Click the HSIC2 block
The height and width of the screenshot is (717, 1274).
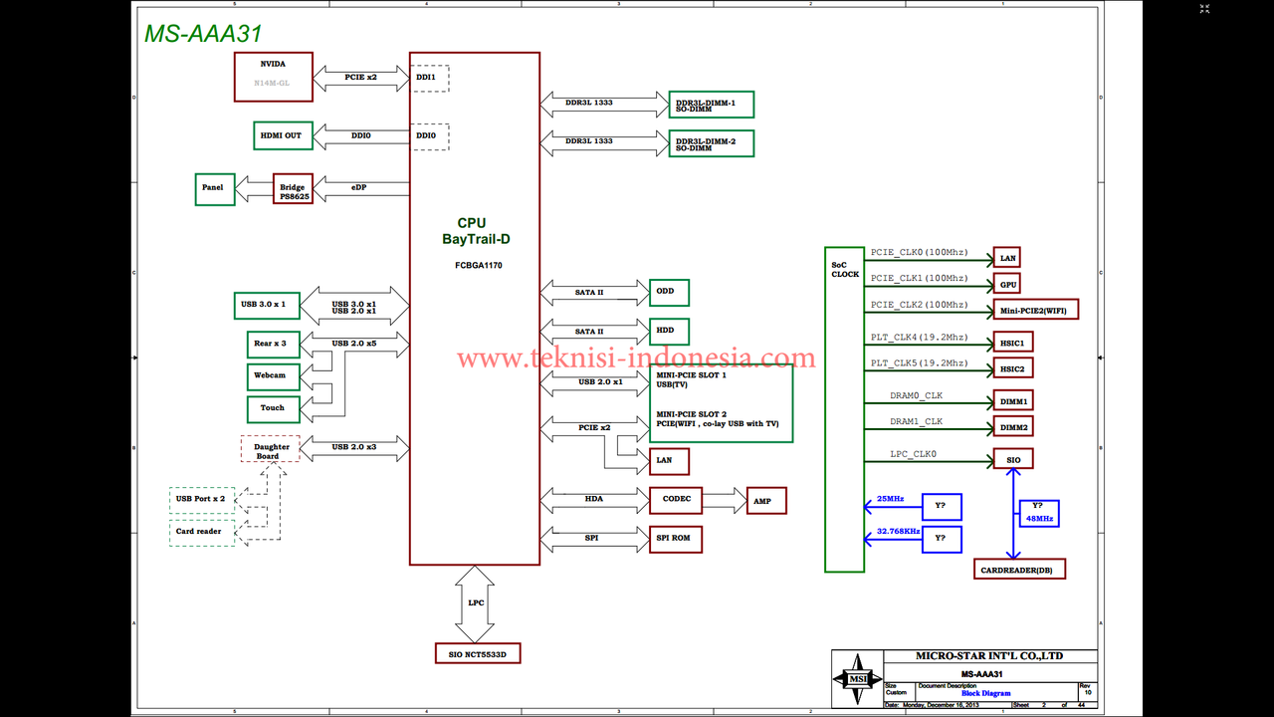[1013, 368]
